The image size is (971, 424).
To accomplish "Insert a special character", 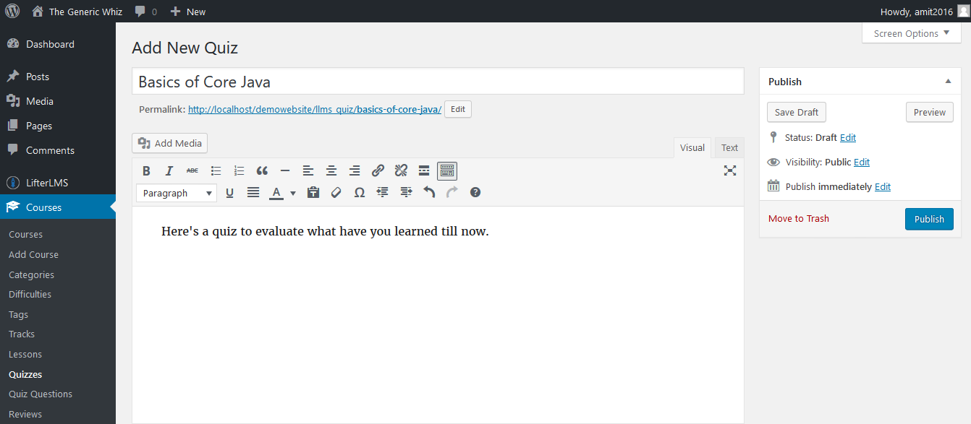I will pyautogui.click(x=360, y=192).
